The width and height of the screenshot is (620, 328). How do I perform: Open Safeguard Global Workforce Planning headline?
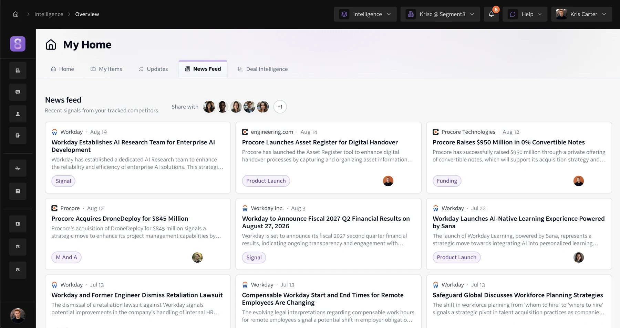518,295
